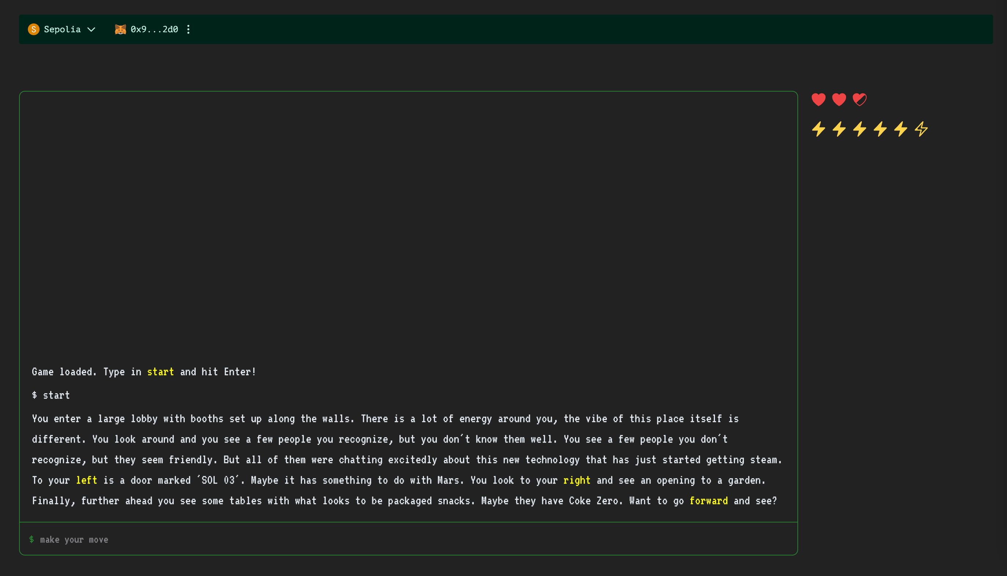Open the three-dot wallet options menu
1007x576 pixels.
pos(188,29)
